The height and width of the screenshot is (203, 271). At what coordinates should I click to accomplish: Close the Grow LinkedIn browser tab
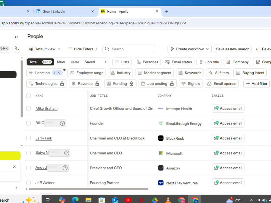tap(92, 11)
